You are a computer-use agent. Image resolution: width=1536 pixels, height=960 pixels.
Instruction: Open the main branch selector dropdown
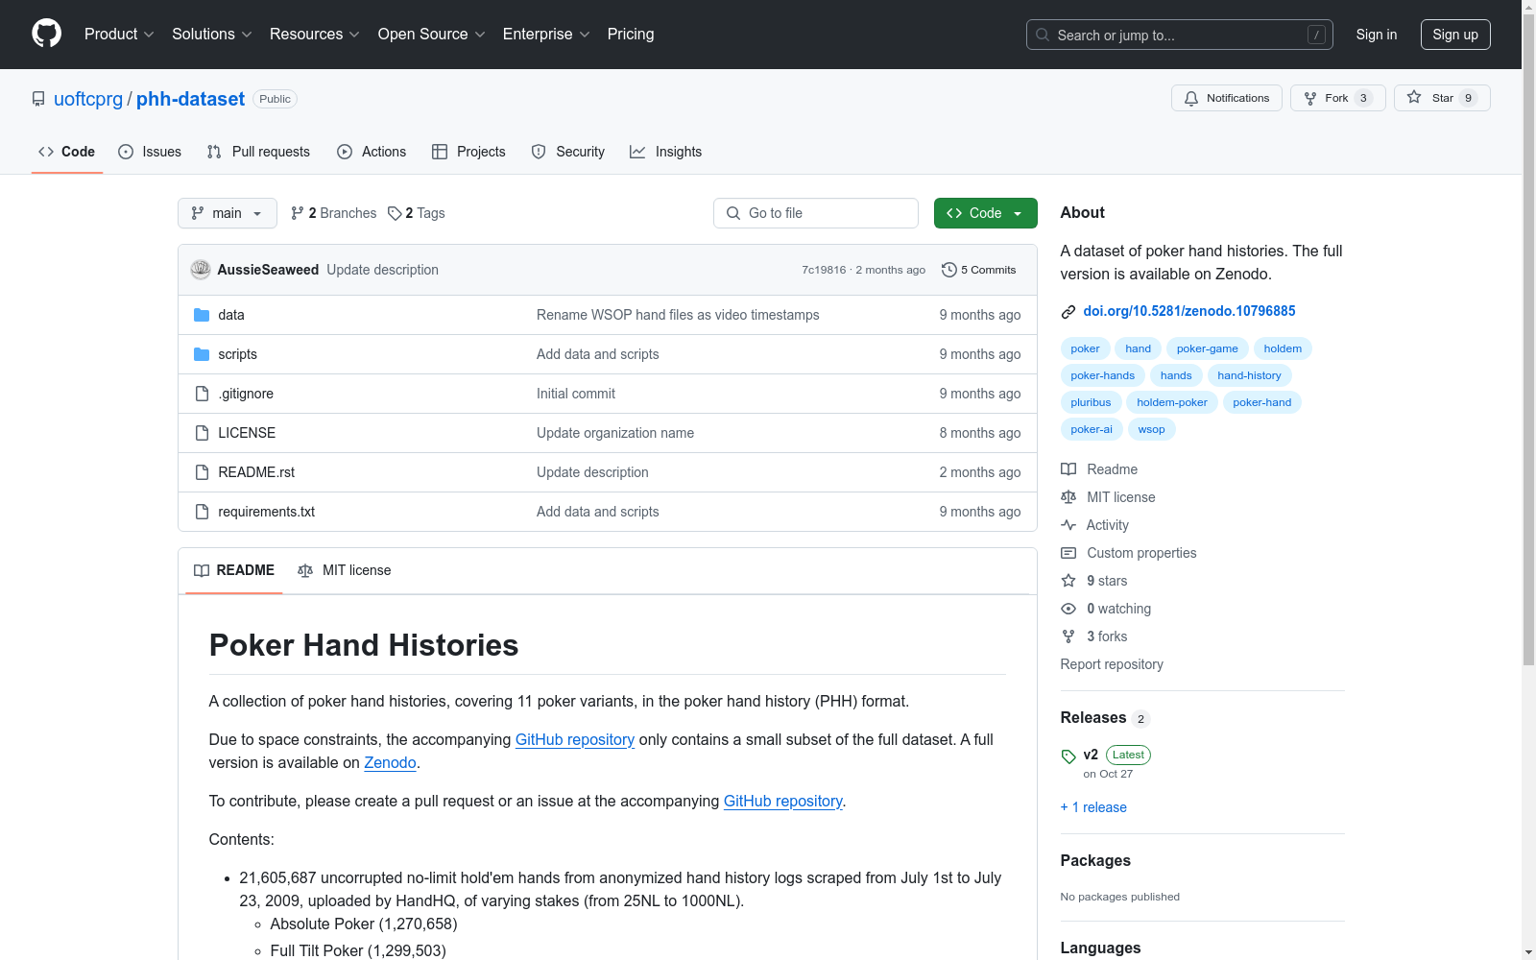point(228,213)
